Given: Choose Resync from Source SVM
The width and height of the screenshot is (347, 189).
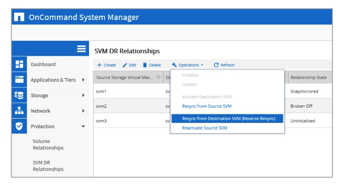Looking at the screenshot, I should [207, 106].
